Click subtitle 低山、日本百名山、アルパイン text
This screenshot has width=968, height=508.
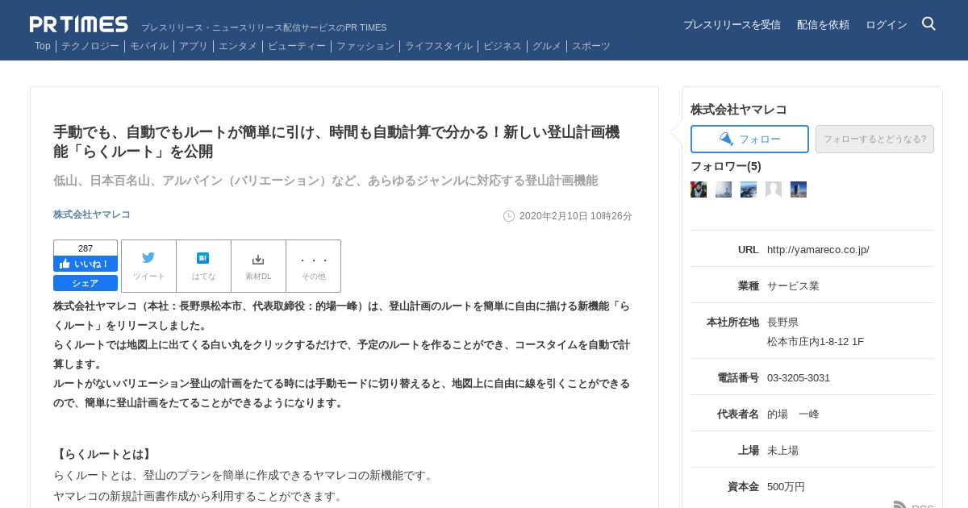(325, 181)
